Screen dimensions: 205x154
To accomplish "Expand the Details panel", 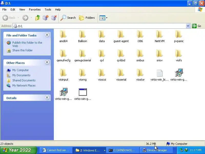I will [47, 97].
